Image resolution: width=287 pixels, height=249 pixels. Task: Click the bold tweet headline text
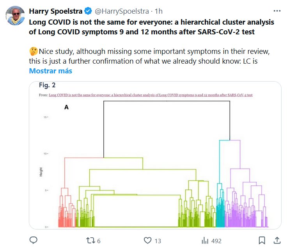(151, 27)
